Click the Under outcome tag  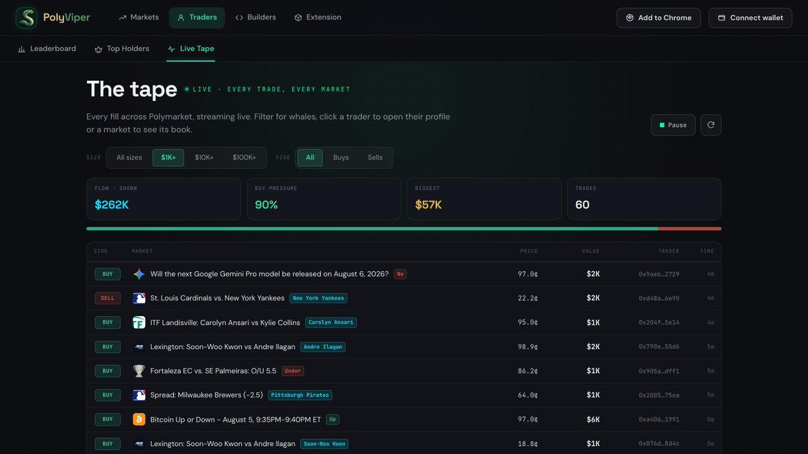click(x=293, y=371)
